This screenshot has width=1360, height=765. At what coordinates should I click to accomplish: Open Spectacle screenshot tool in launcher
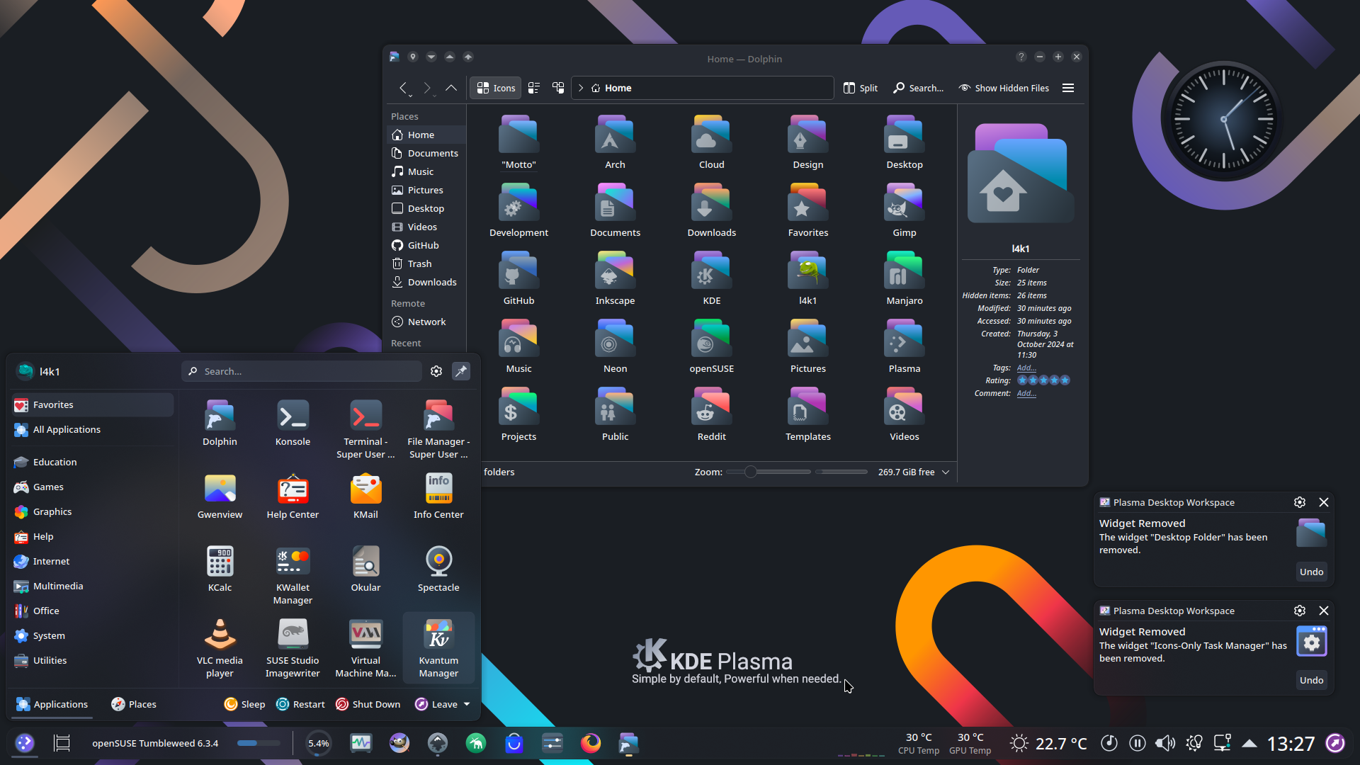[438, 569]
